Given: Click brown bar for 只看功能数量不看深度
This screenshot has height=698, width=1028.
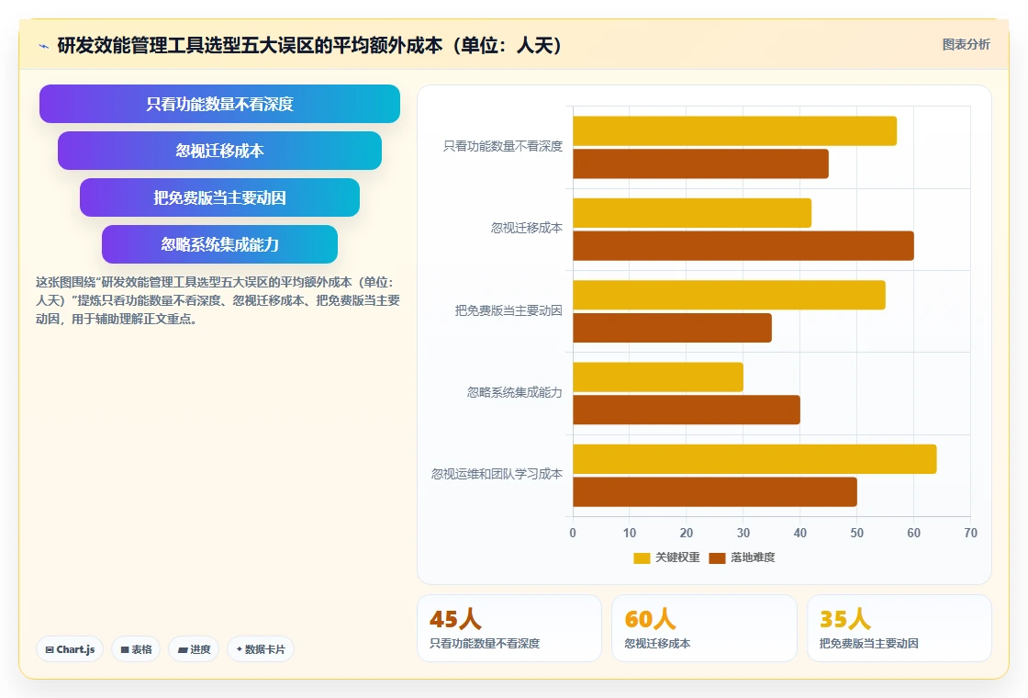Looking at the screenshot, I should [701, 164].
